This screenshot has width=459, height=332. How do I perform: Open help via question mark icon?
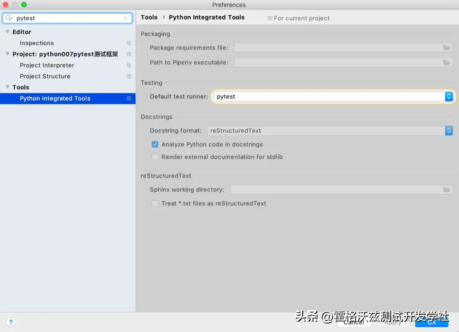11,322
